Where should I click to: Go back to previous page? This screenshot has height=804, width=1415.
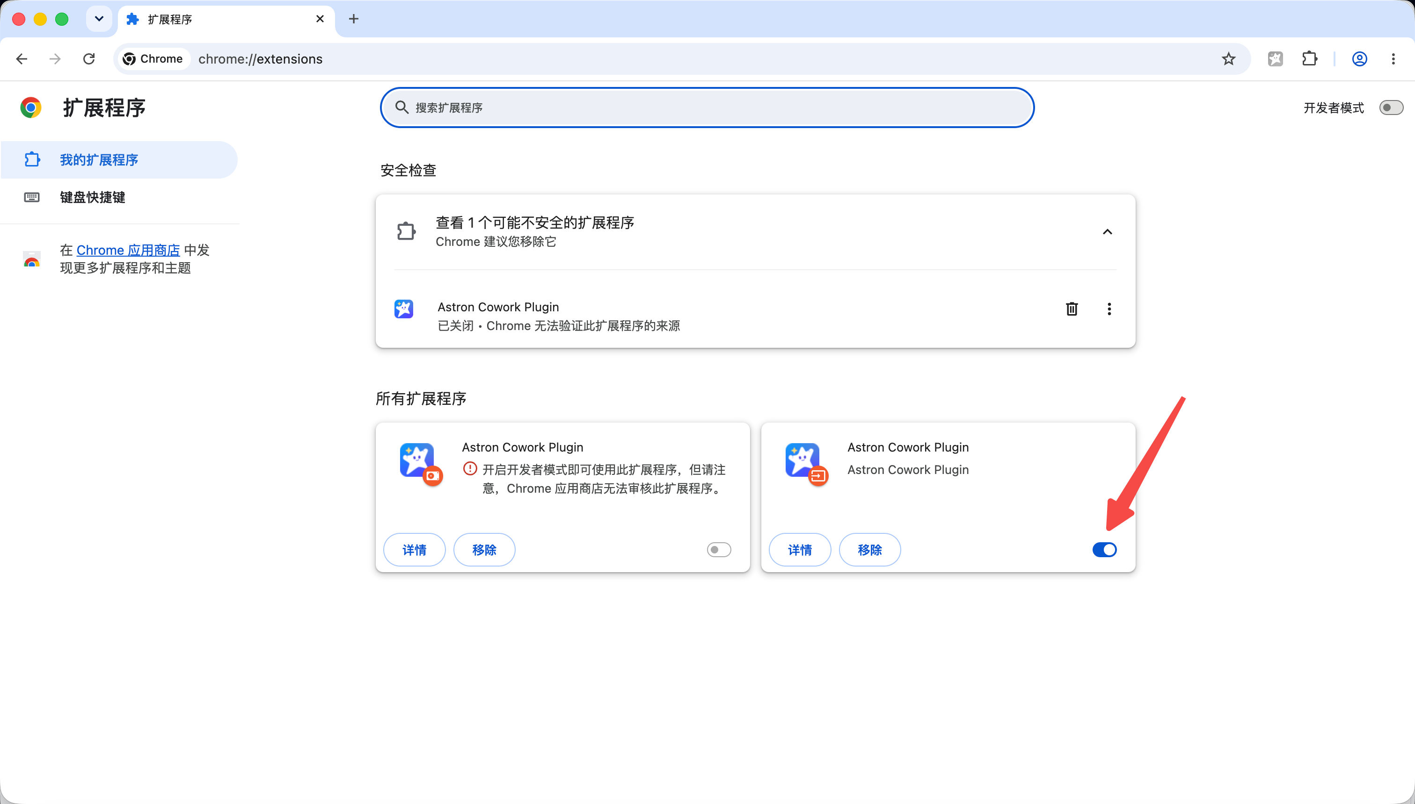[22, 58]
